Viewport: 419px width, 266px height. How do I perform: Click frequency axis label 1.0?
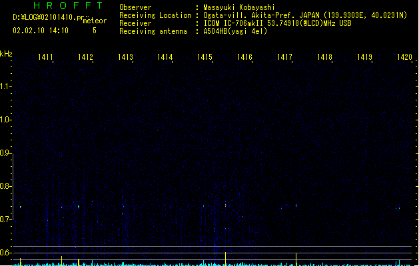(5, 120)
